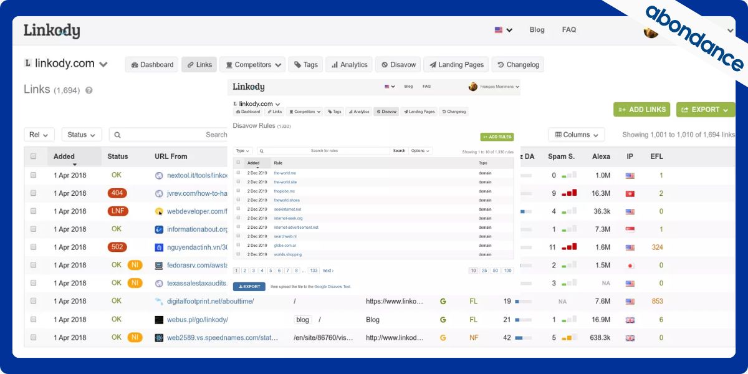Tick checkbox for digitalfootprint.net row
The height and width of the screenshot is (374, 748).
coord(34,301)
